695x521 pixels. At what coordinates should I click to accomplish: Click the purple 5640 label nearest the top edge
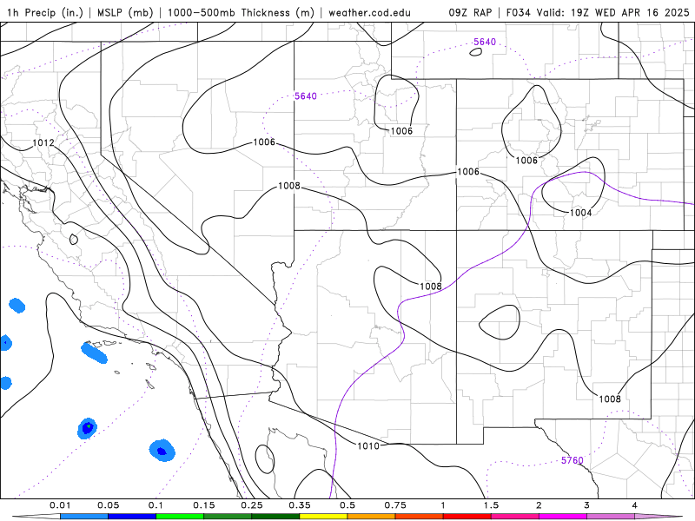(485, 42)
